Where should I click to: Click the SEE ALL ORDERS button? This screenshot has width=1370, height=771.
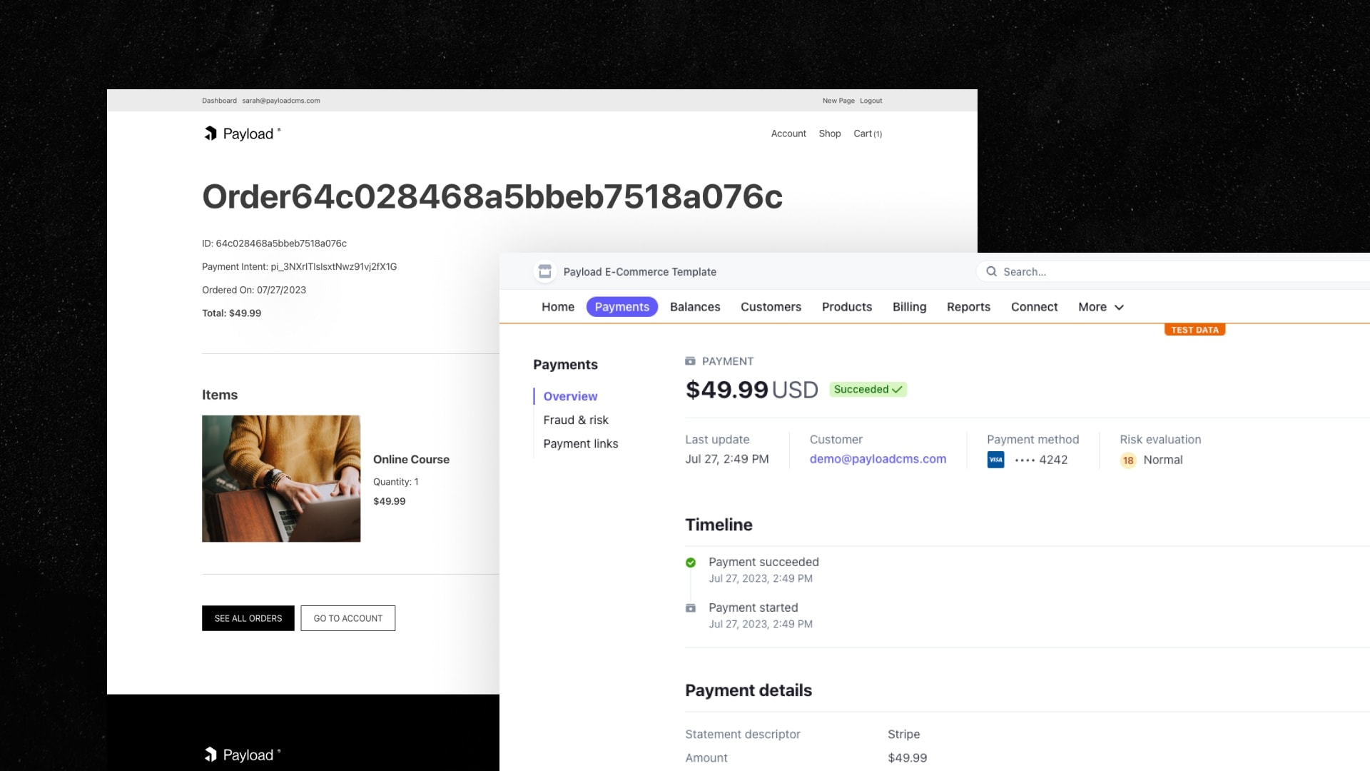248,618
